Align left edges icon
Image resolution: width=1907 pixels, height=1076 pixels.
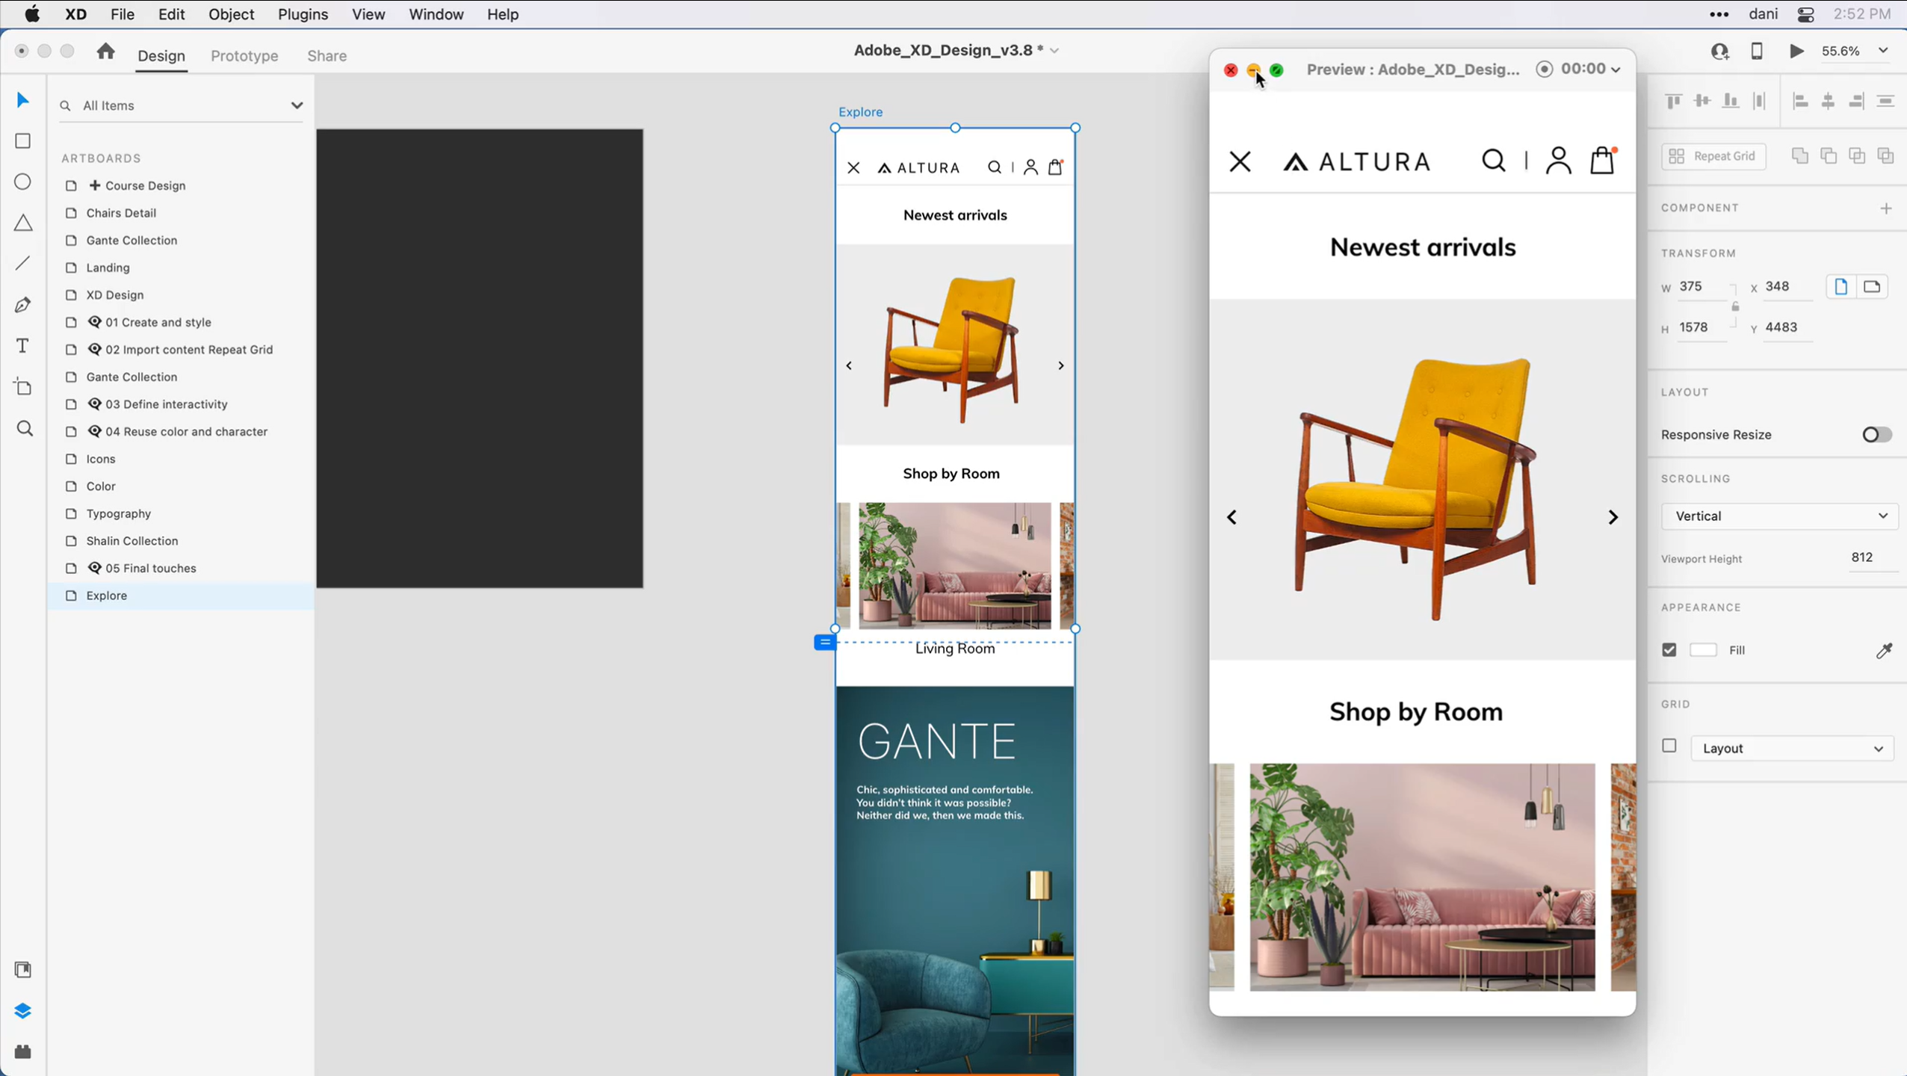[1801, 101]
